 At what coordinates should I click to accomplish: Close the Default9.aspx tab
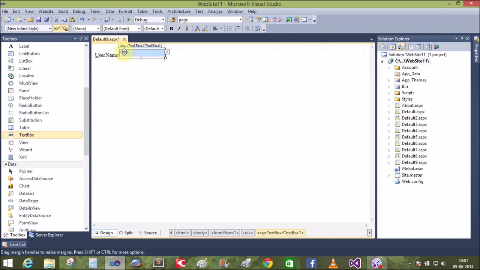coord(124,39)
